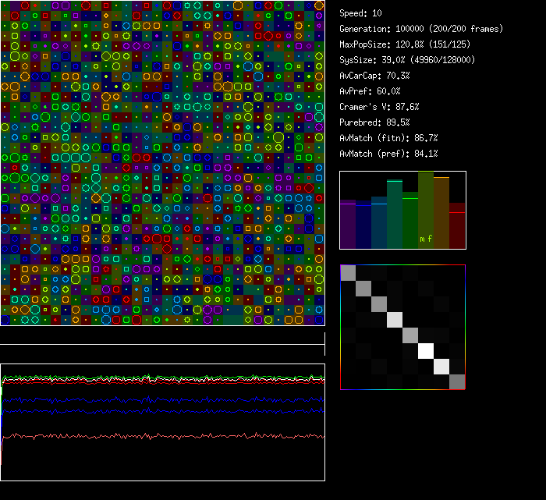Click the "m" label in the histogram

point(422,239)
